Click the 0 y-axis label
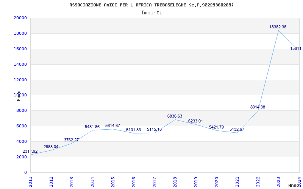The image size is (303, 189). pyautogui.click(x=25, y=173)
